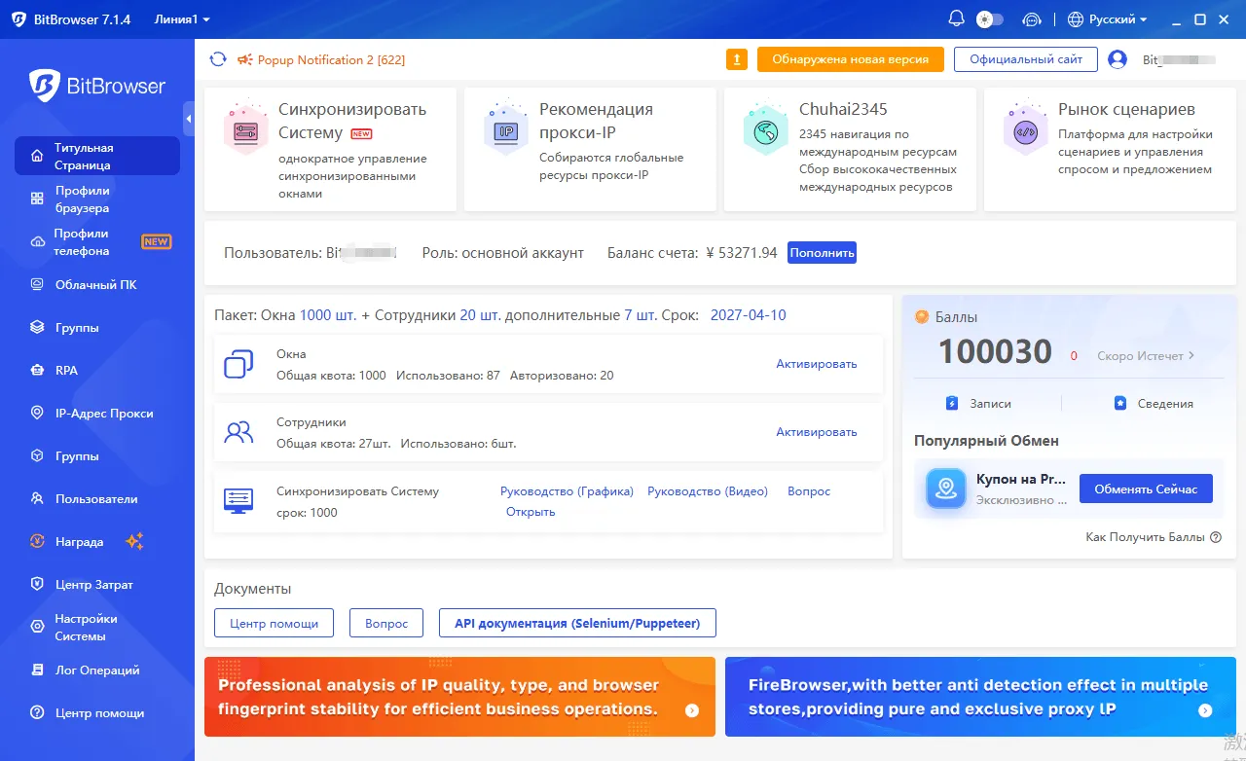Click the Купон location thumbnail
The width and height of the screenshot is (1246, 761).
coord(944,489)
